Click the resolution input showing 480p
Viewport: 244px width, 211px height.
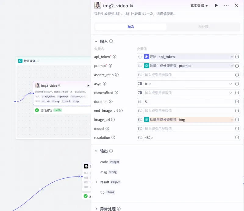coord(168,137)
